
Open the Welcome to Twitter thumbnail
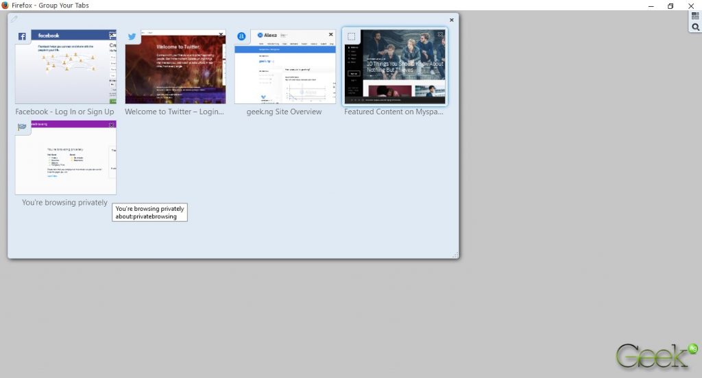(175, 66)
